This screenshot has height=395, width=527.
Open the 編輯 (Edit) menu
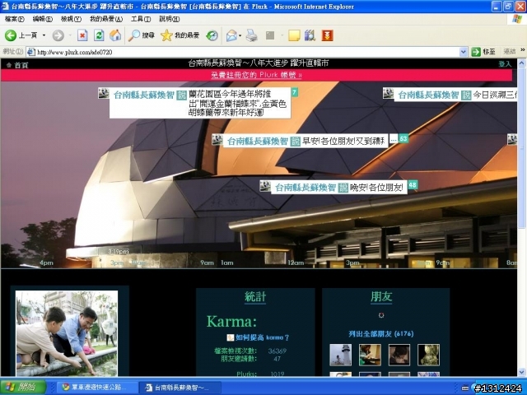(43, 19)
